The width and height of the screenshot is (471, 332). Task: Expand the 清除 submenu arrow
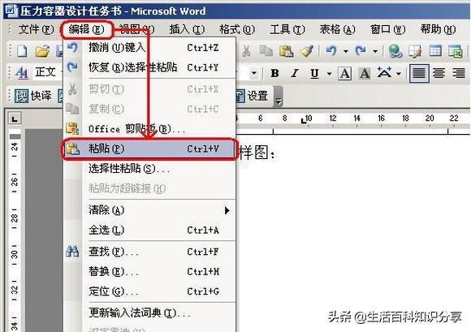pyautogui.click(x=227, y=210)
